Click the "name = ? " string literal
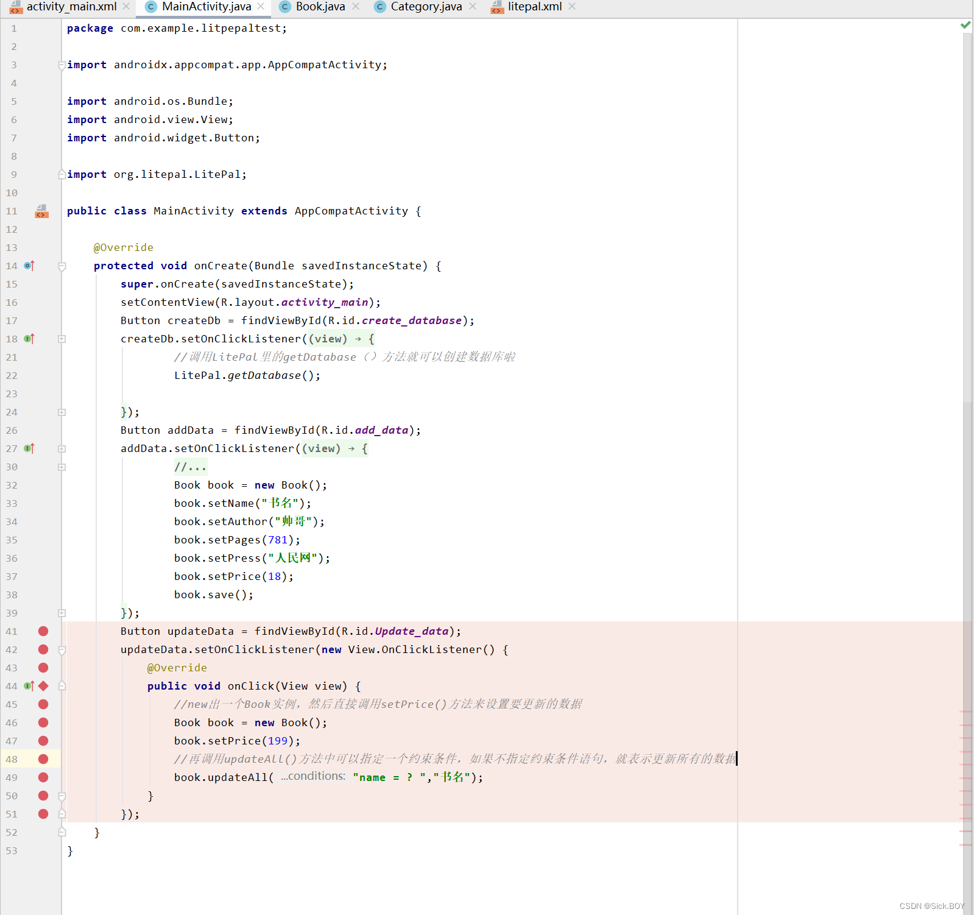The width and height of the screenshot is (974, 915). [389, 777]
